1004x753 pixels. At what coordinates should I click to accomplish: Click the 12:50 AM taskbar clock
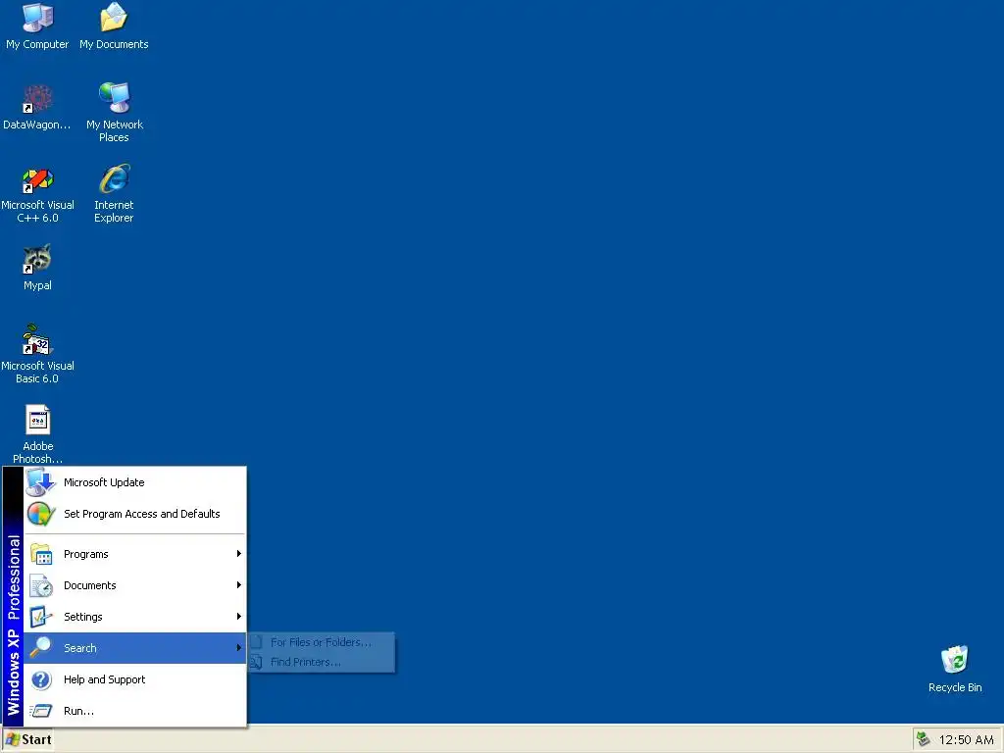tap(966, 739)
